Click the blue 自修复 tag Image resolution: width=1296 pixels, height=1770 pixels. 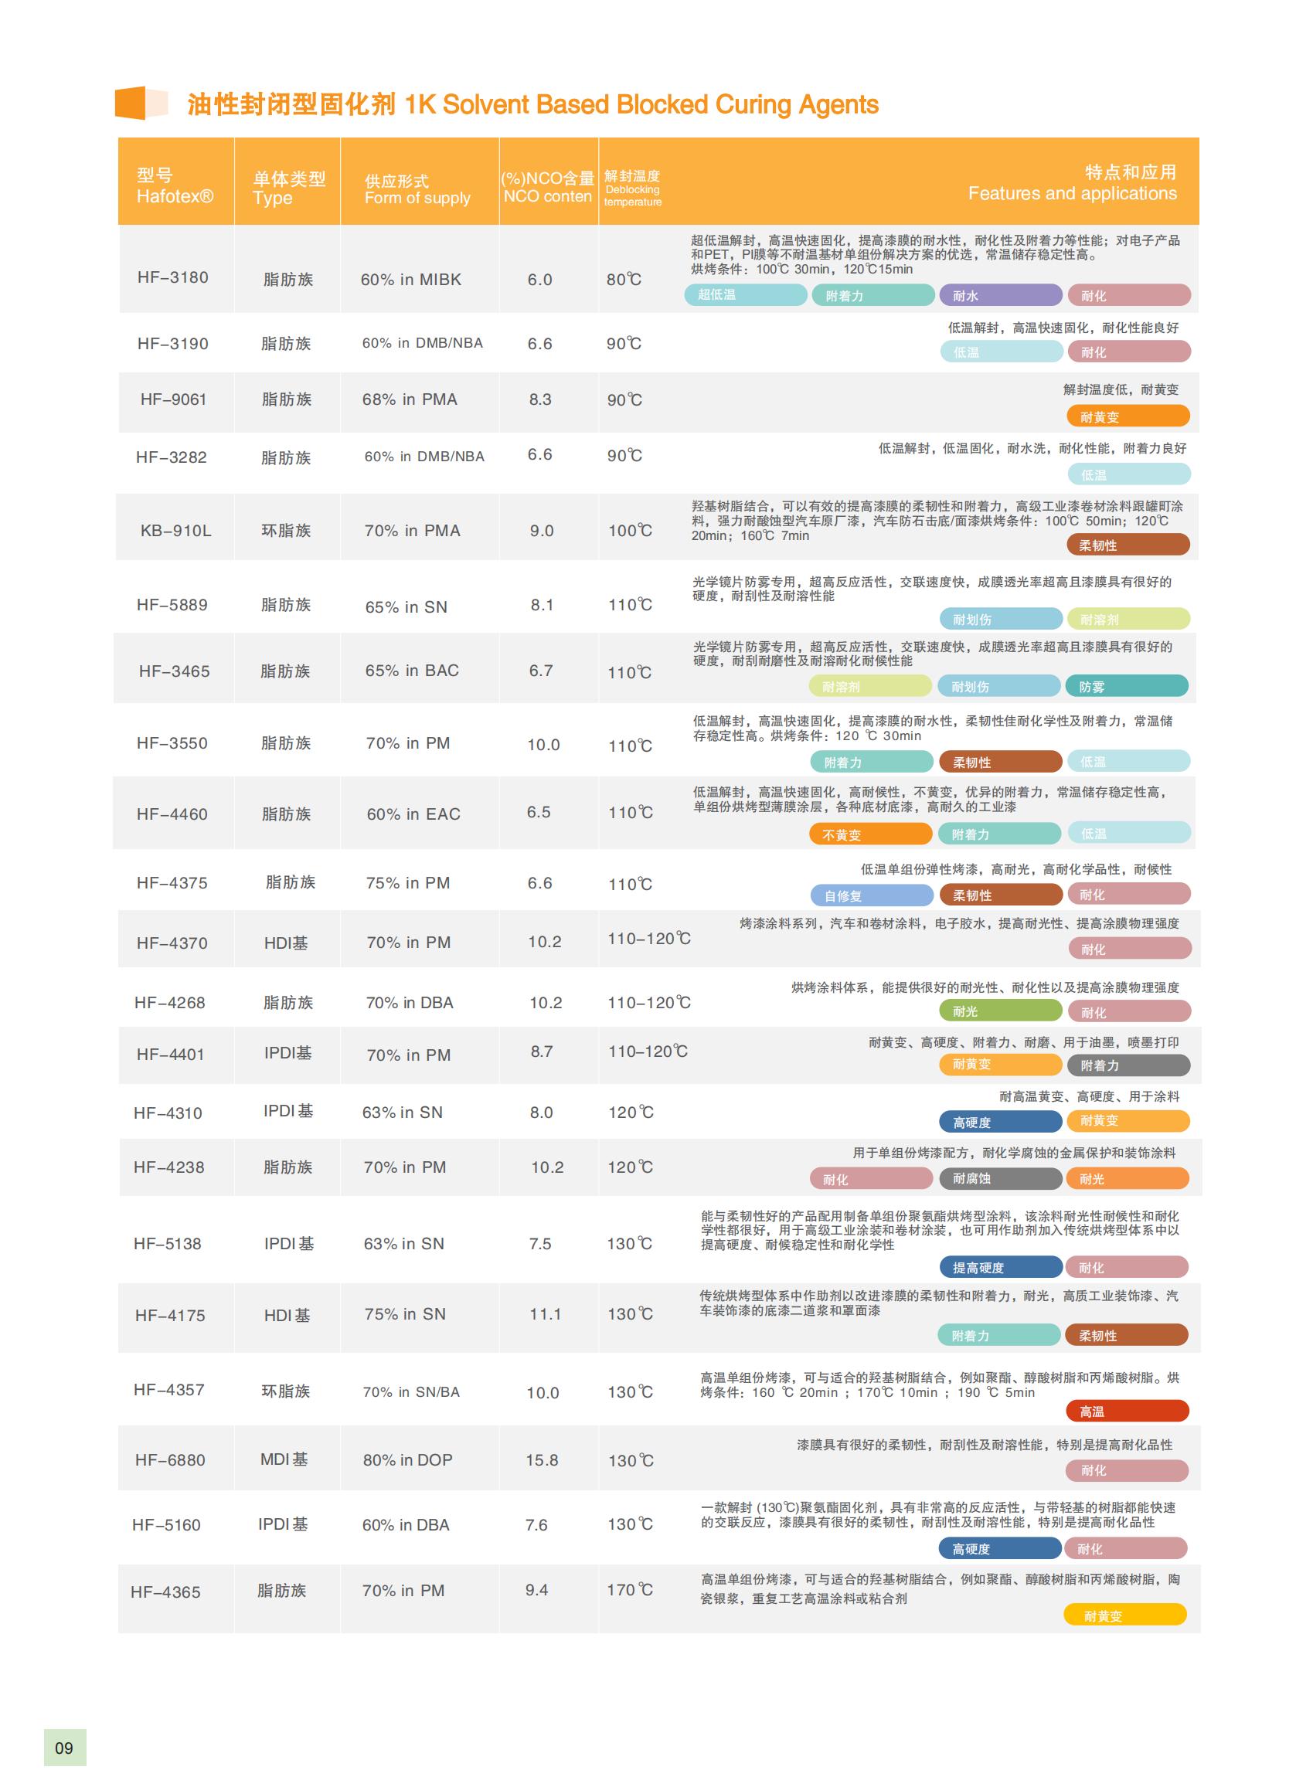click(x=871, y=895)
